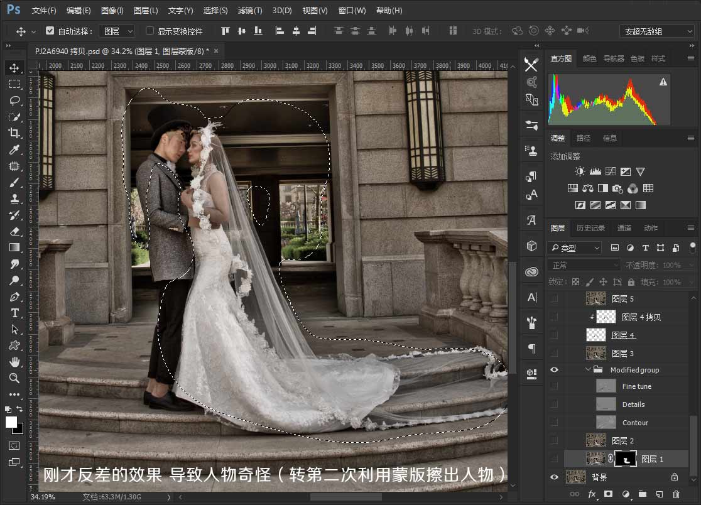This screenshot has width=701, height=505.
Task: Add a layer mask from the Layers panel
Action: [608, 494]
